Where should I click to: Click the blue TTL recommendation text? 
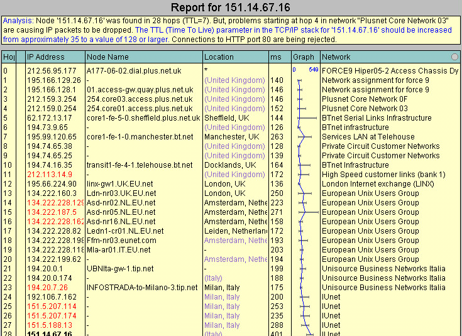pyautogui.click(x=227, y=35)
